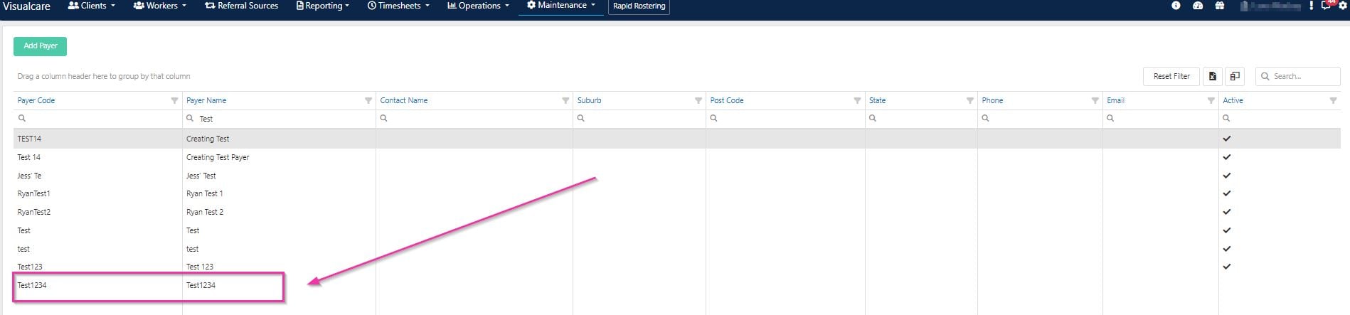Select the Jess' Test name cell
1350x315 pixels.
pyautogui.click(x=279, y=176)
